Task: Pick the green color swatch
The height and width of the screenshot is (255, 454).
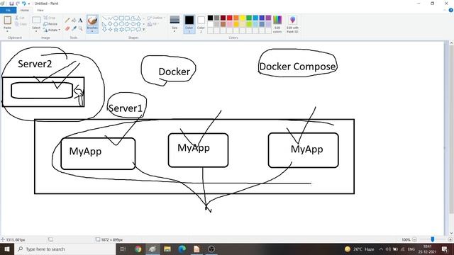Action: pyautogui.click(x=249, y=18)
